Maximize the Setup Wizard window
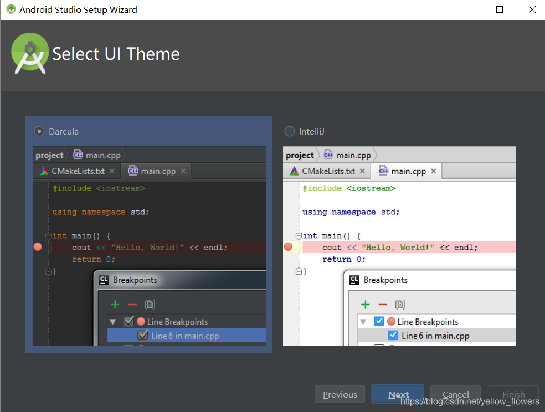 pyautogui.click(x=500, y=9)
